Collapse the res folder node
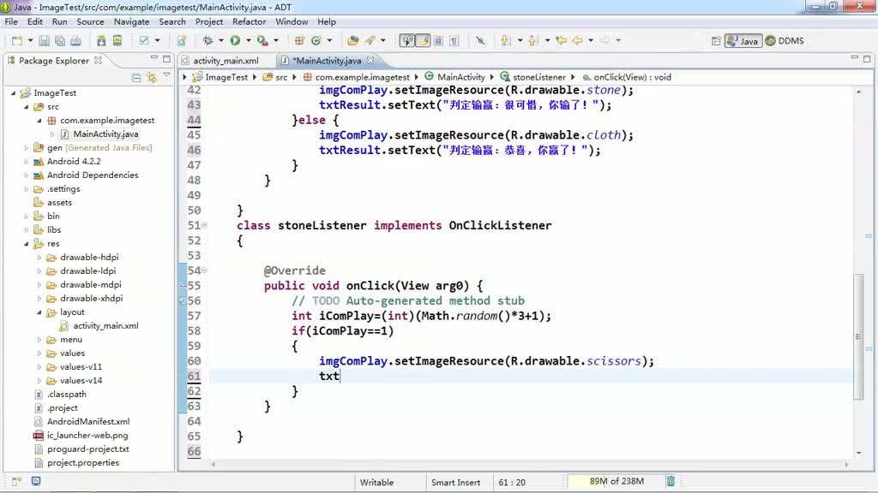This screenshot has width=878, height=493. [x=27, y=244]
